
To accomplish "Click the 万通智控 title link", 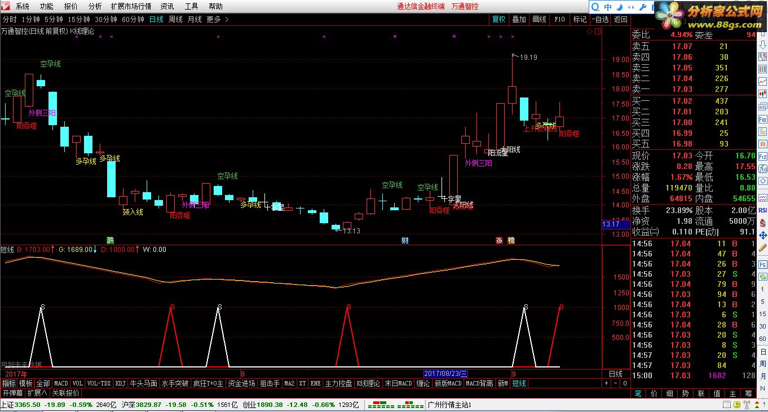I will [465, 6].
